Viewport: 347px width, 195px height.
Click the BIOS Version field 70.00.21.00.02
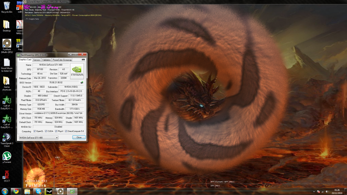[x=56, y=83]
